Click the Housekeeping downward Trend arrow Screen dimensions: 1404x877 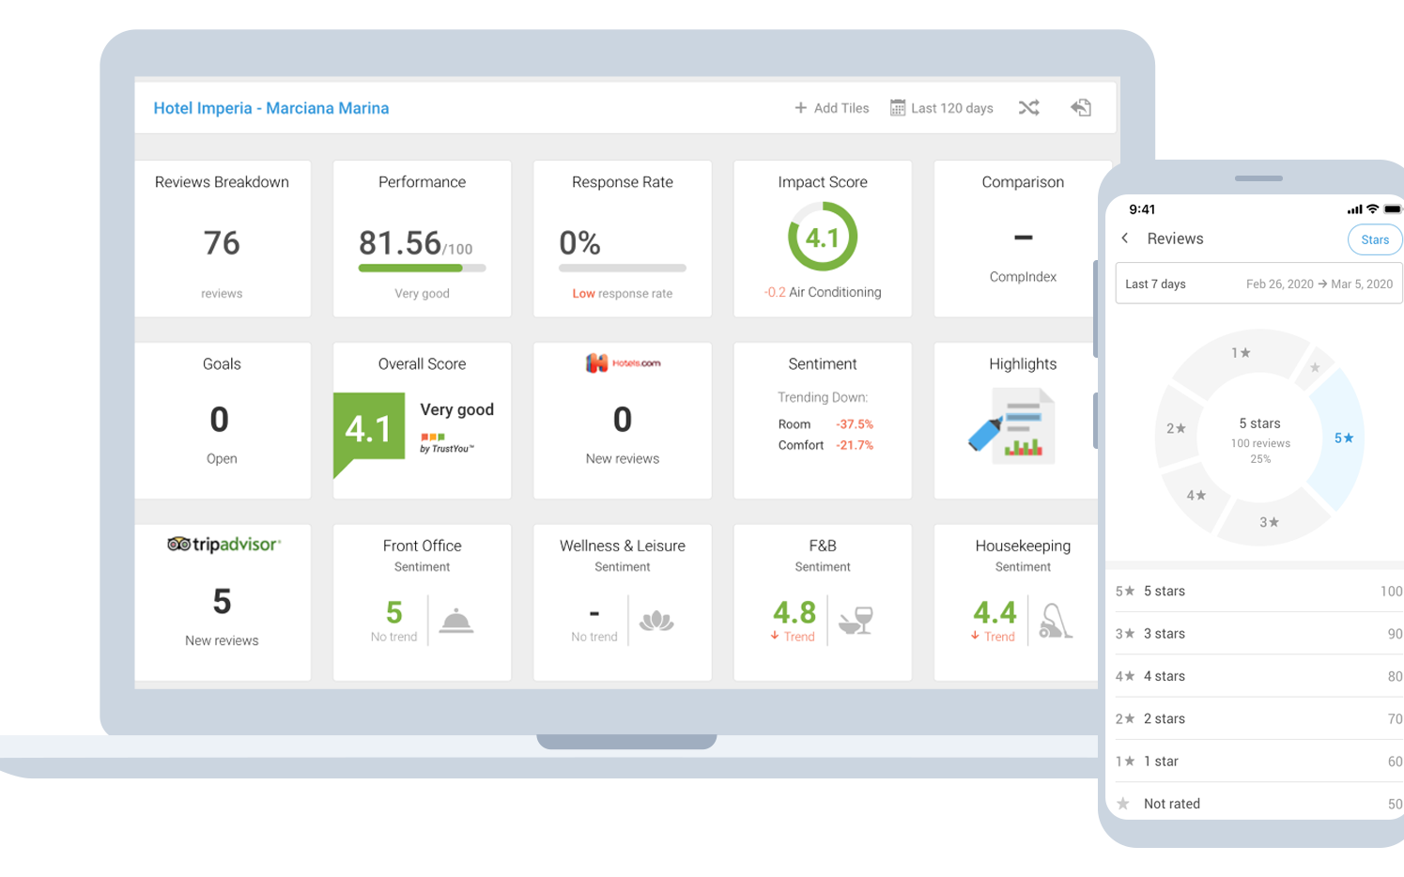coord(975,636)
